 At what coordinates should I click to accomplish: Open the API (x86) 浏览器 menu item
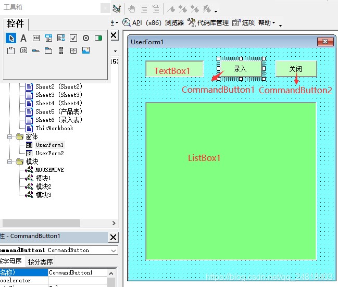point(153,22)
